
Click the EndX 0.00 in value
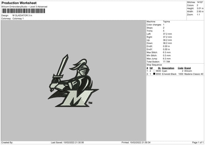tap(166, 46)
